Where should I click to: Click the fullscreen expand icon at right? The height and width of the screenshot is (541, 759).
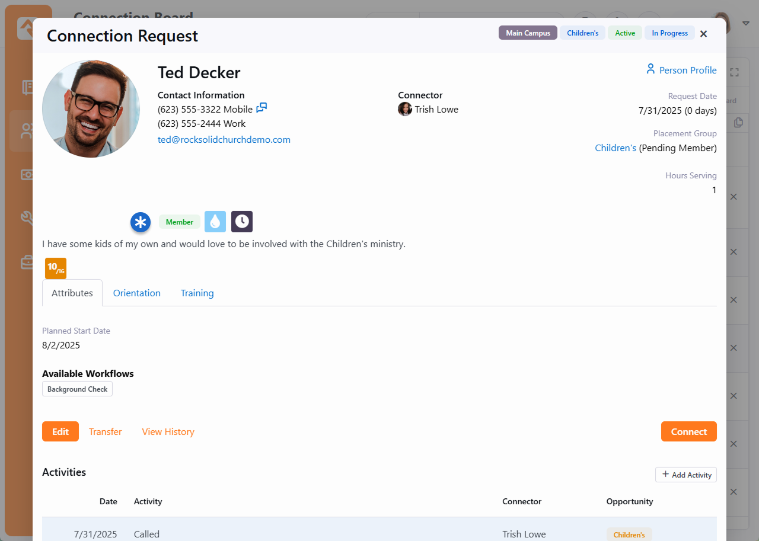click(x=734, y=72)
